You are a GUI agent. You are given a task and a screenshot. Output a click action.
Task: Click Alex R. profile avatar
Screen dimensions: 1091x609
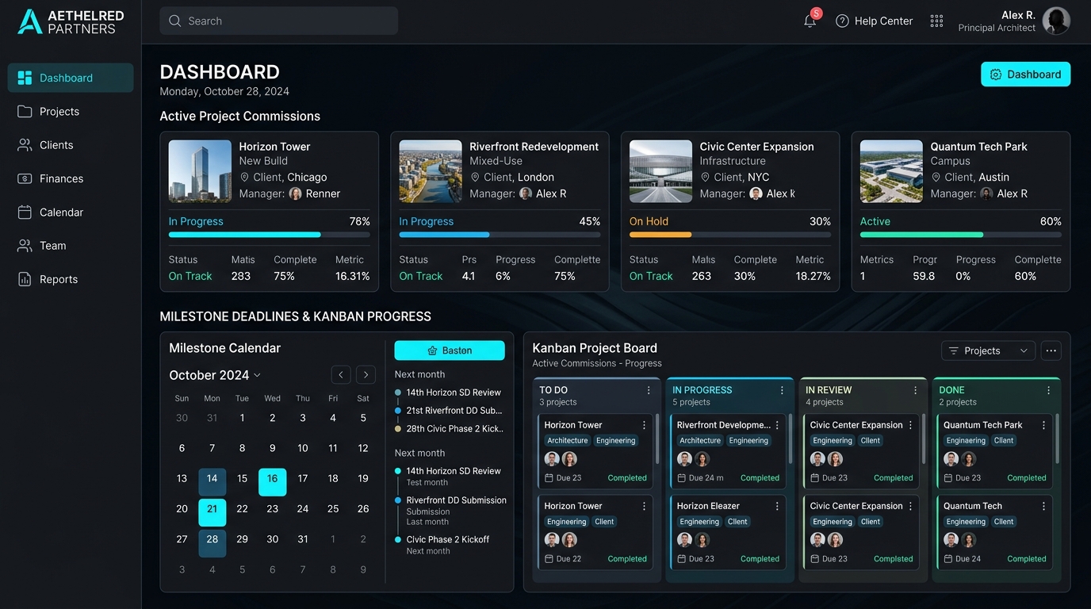coord(1056,21)
